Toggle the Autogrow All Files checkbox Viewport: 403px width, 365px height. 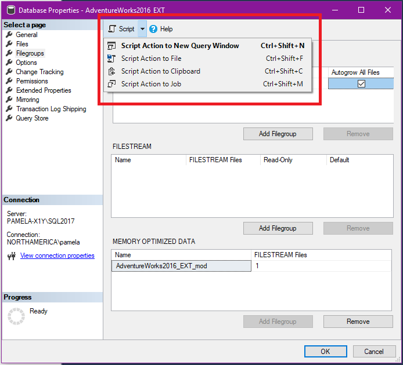(361, 84)
